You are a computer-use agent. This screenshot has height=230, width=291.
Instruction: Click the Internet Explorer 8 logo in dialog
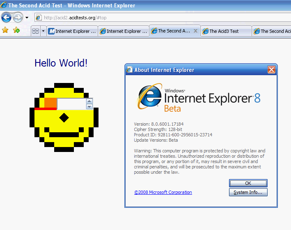(199, 98)
